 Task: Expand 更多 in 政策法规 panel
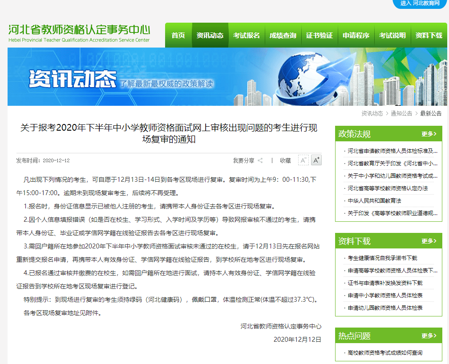coord(429,134)
